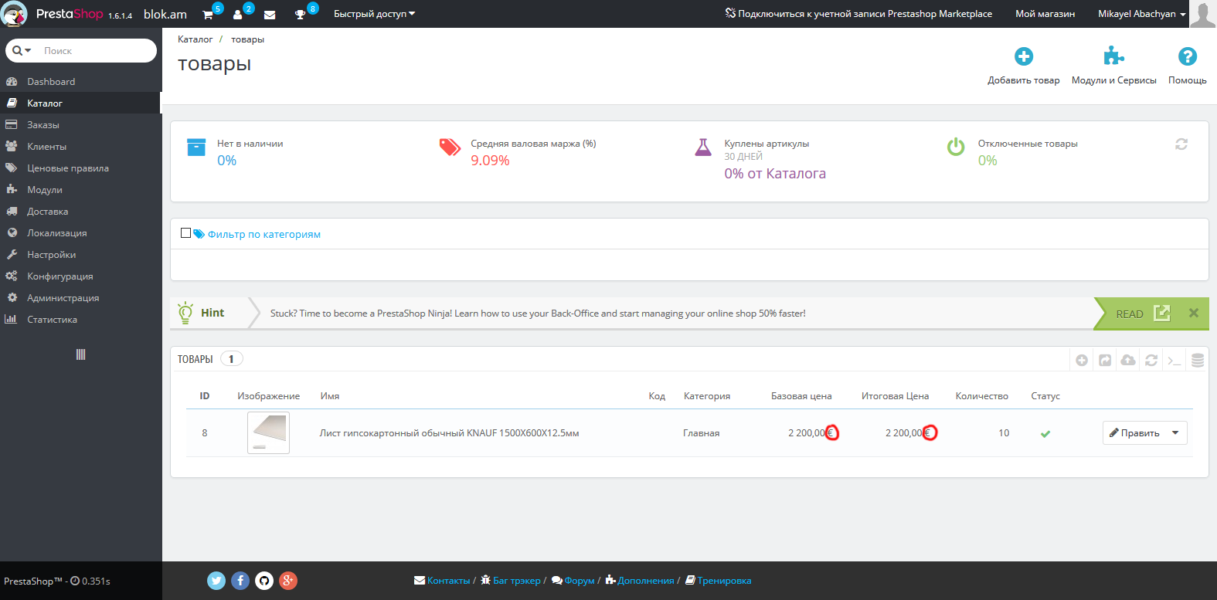Open PrestaShop GitHub page
1217x600 pixels.
264,581
